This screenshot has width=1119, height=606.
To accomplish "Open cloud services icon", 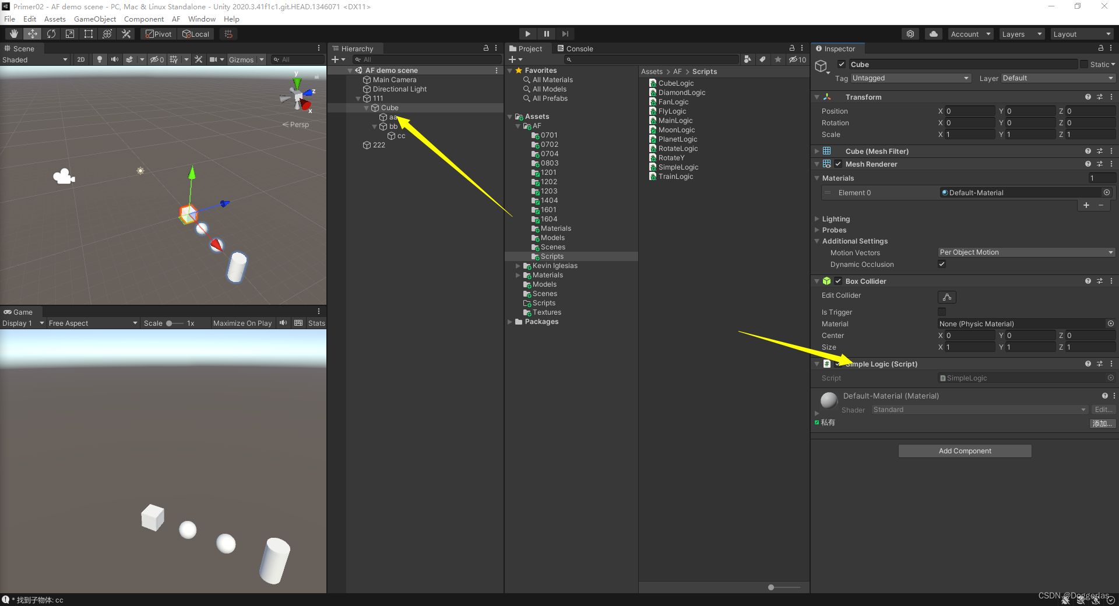I will (934, 34).
